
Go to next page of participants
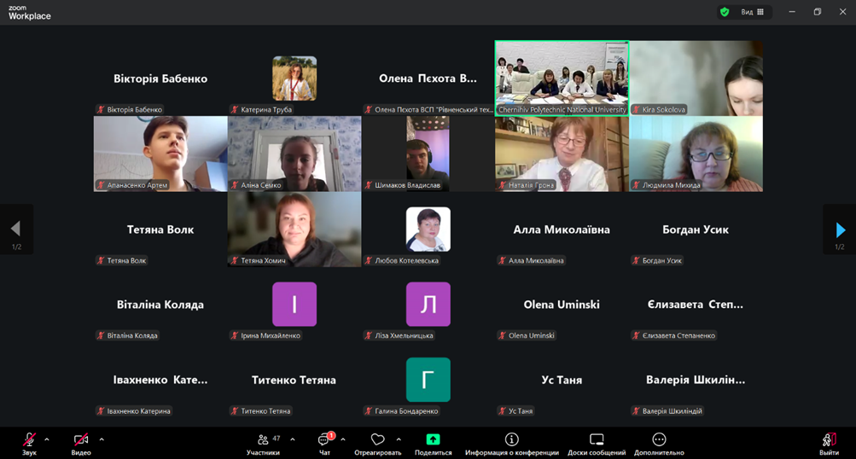[840, 229]
